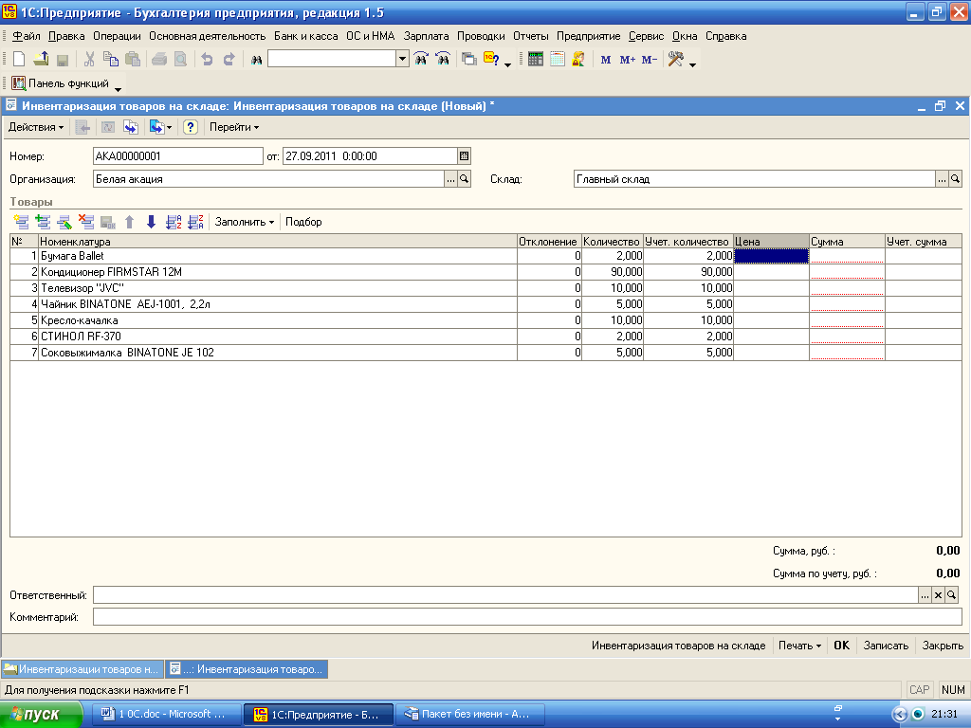Click the tools hammer-wrench icon
This screenshot has height=728, width=971.
(x=675, y=60)
